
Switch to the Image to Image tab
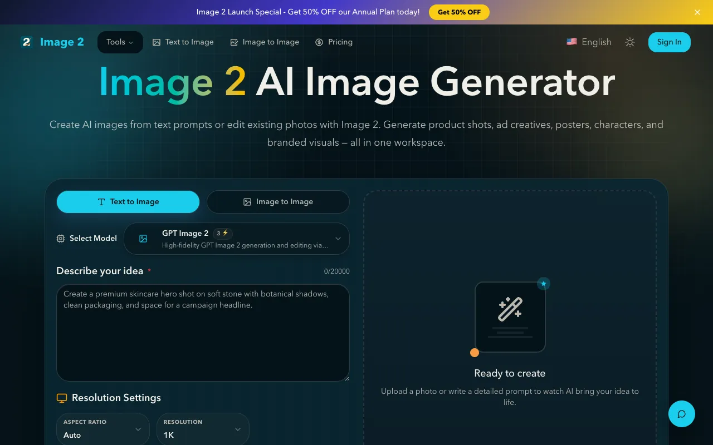coord(278,202)
